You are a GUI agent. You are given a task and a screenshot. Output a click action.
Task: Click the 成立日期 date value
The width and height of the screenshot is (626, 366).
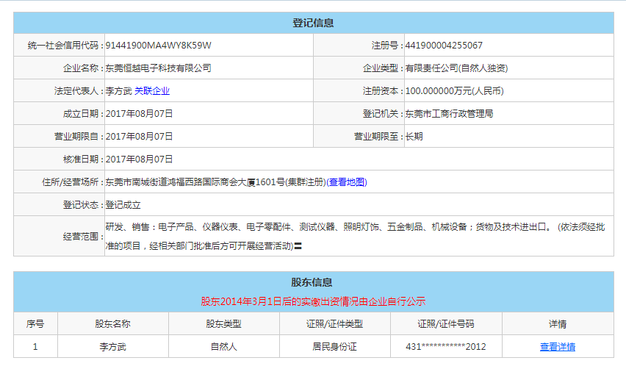coord(139,114)
